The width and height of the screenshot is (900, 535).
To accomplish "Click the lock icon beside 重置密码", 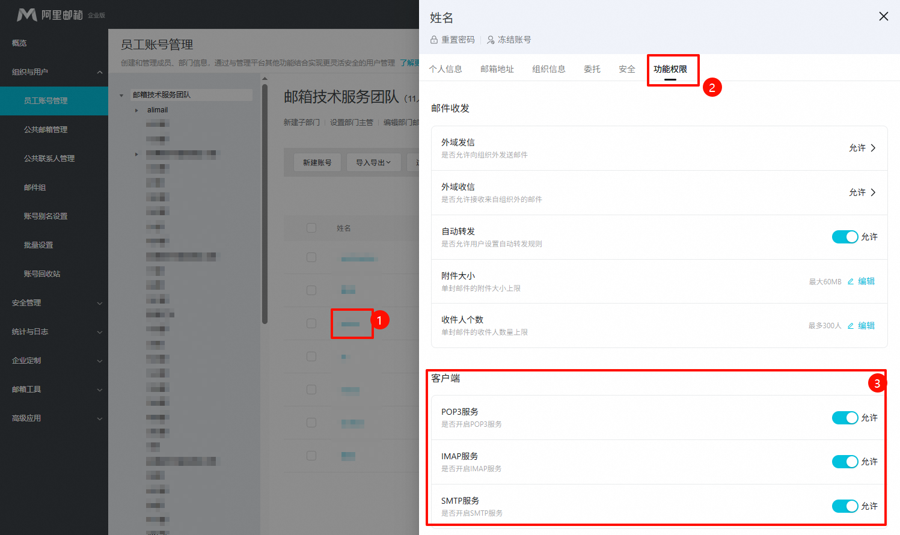I will [x=434, y=40].
